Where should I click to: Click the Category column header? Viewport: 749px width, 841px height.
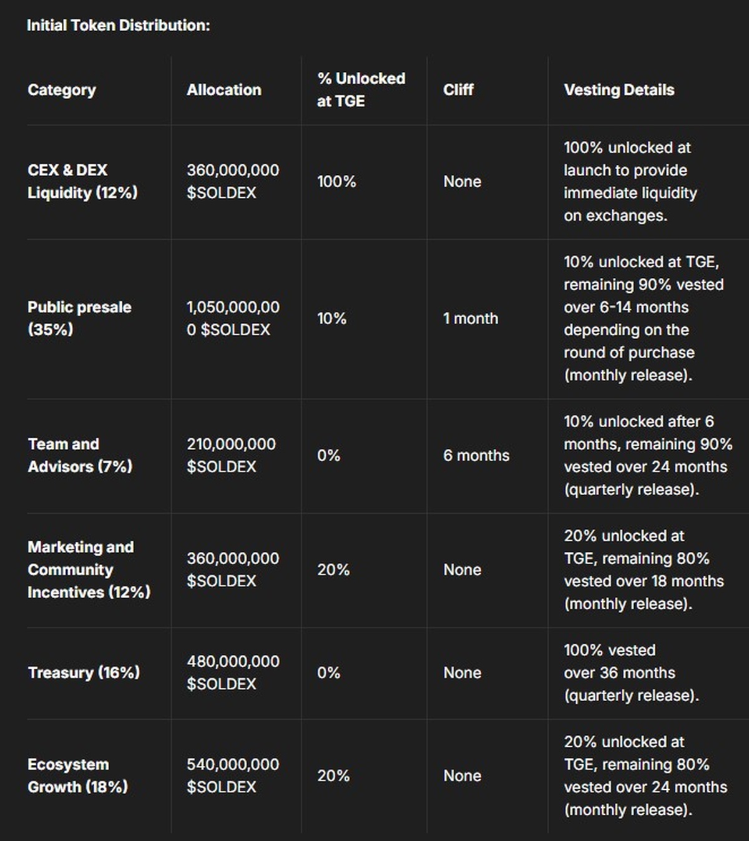coord(62,90)
